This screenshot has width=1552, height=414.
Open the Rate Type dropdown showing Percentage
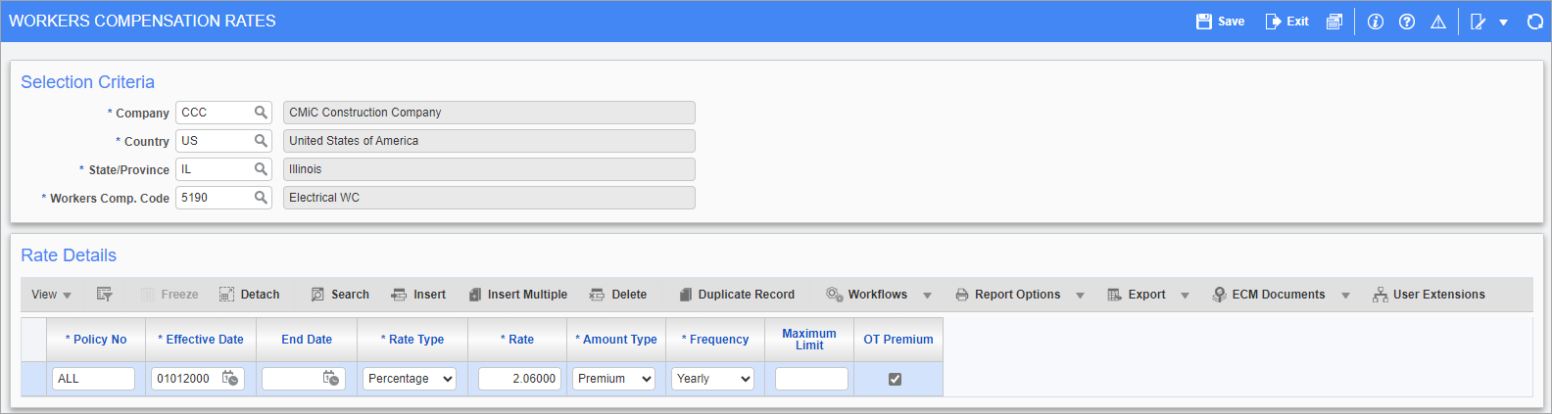(410, 379)
